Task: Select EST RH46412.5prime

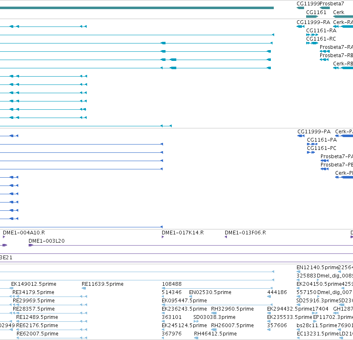Action: click(215, 334)
